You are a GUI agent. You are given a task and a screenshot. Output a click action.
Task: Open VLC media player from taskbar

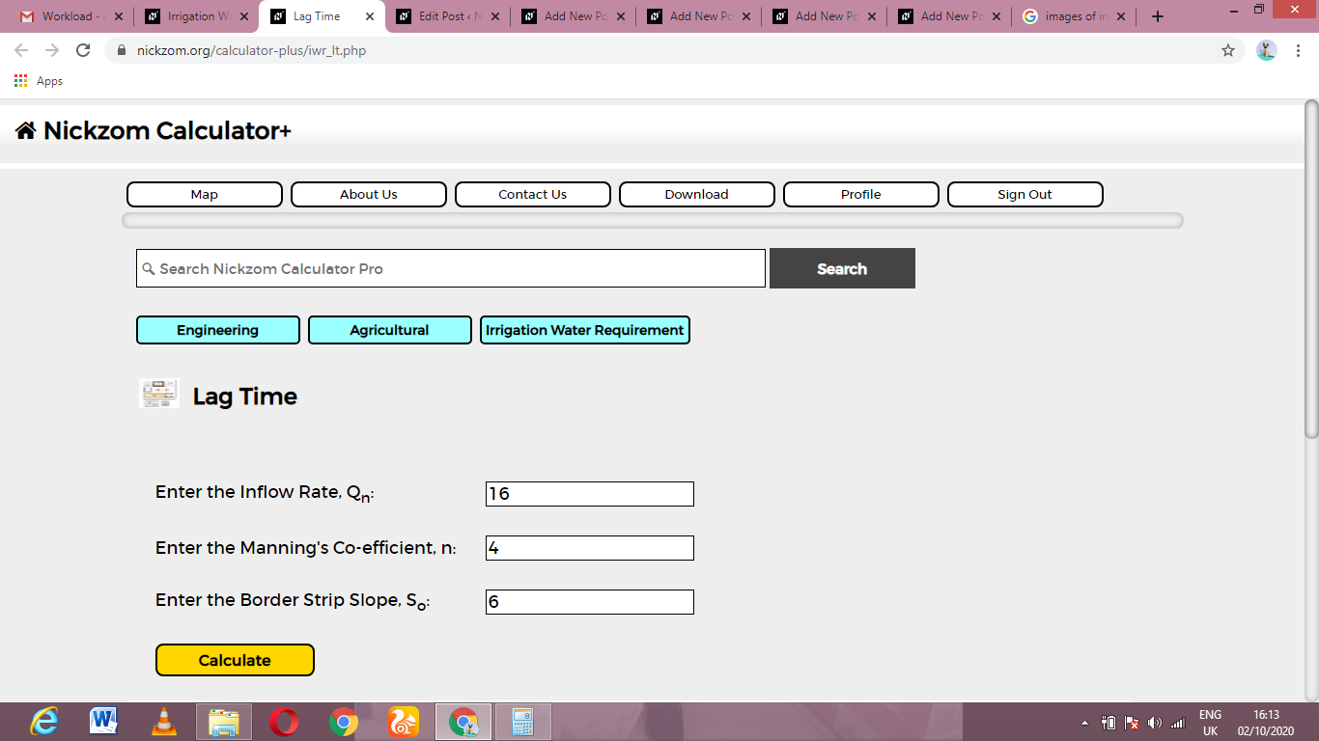165,722
